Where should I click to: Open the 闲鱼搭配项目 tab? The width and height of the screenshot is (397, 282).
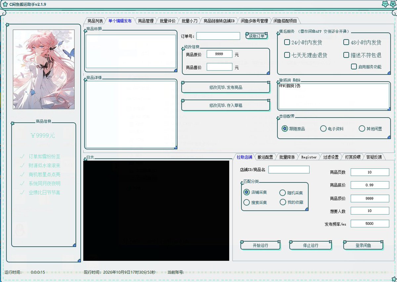point(285,21)
